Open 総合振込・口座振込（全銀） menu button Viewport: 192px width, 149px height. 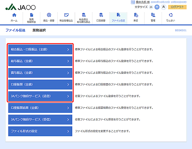pyautogui.click(x=40, y=50)
